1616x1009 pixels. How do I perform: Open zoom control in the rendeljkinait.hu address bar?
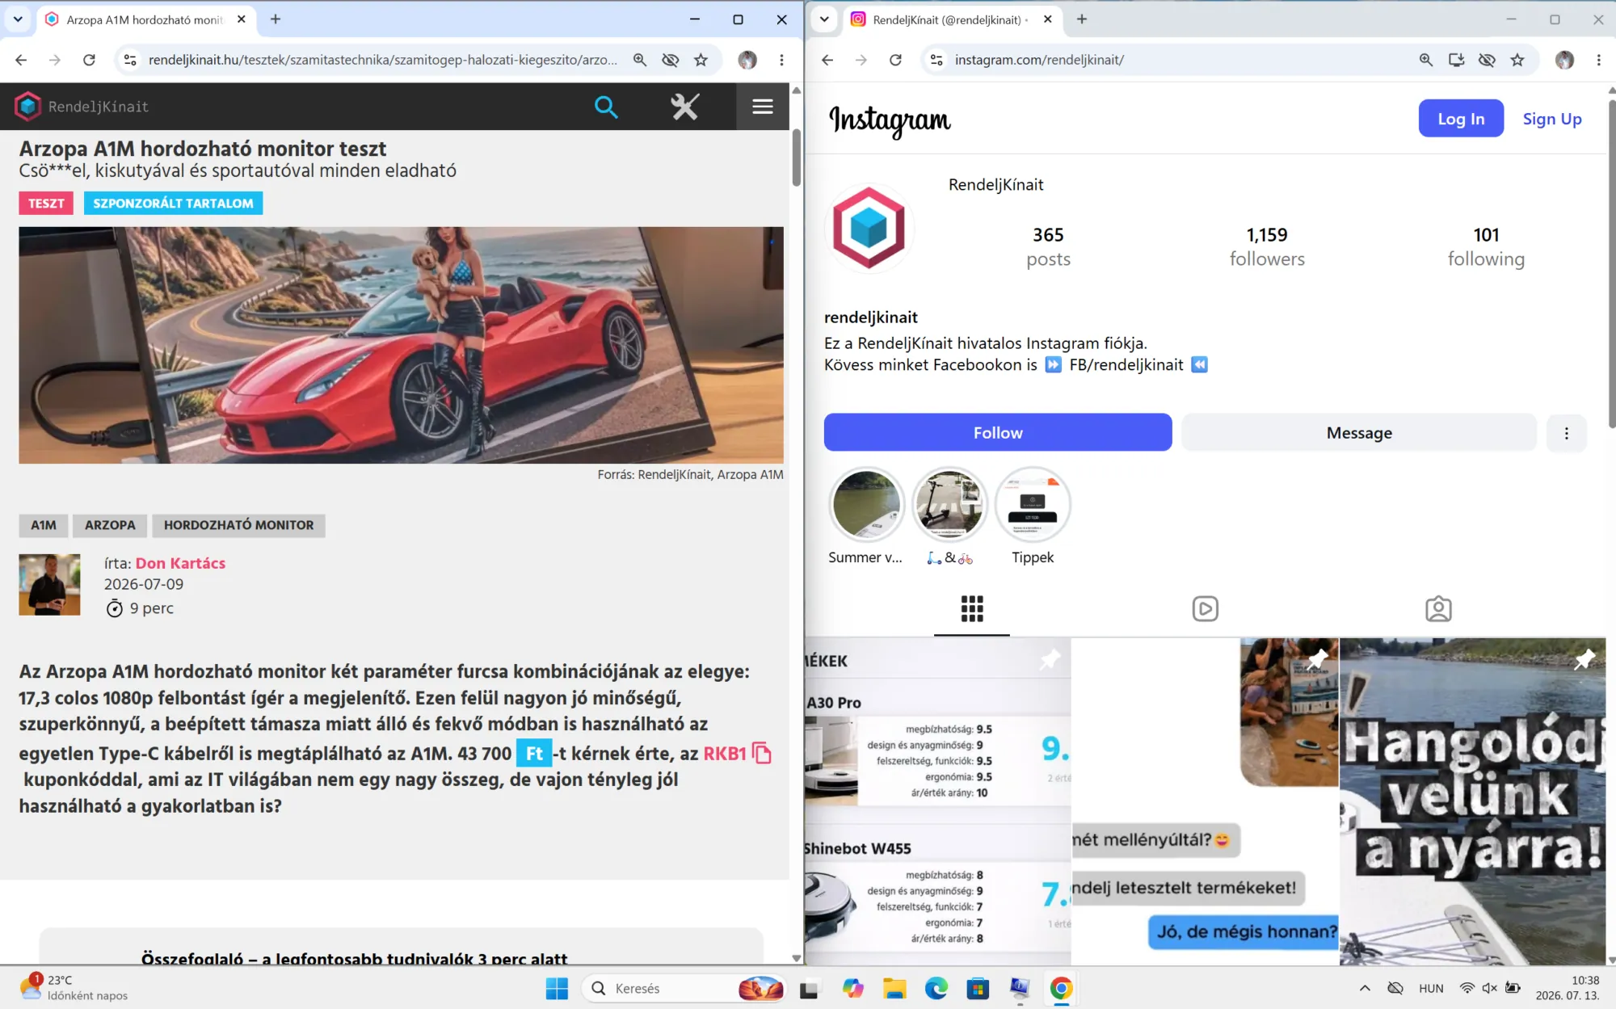coord(639,60)
